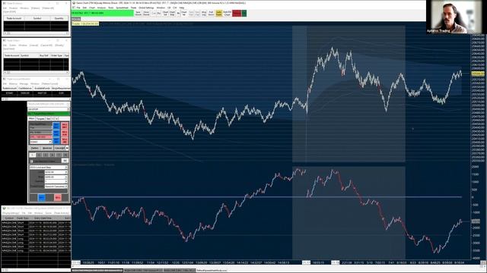Open the Spreadsheet menu

coord(122,8)
